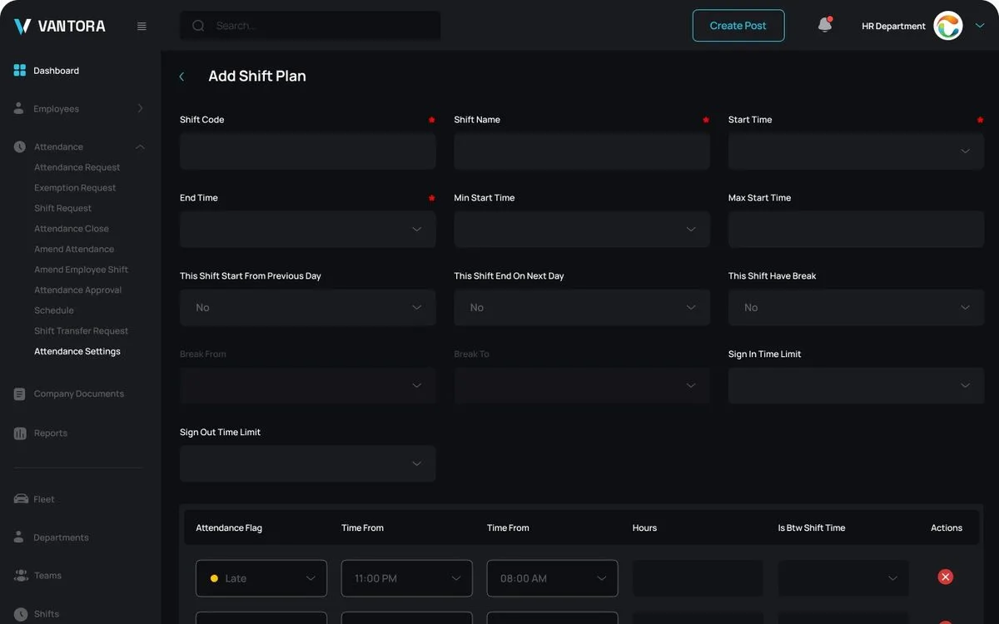Screen dimensions: 999x624
Task: Open the notifications bell
Action: (825, 25)
